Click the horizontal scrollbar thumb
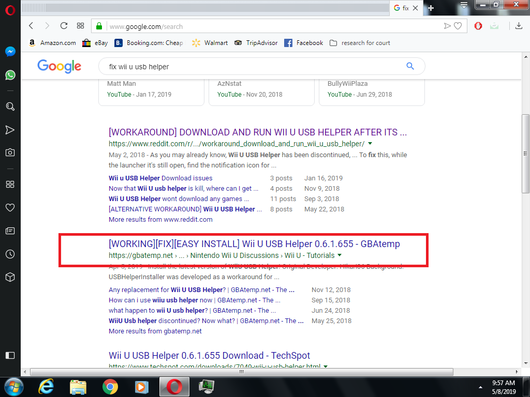This screenshot has height=397, width=530. coord(241,372)
